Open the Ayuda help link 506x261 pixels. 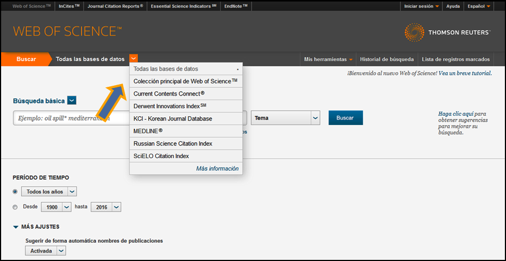click(453, 6)
